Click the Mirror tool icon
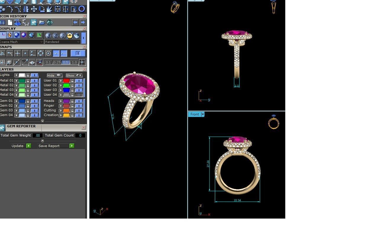377x241 pixels. click(x=26, y=9)
